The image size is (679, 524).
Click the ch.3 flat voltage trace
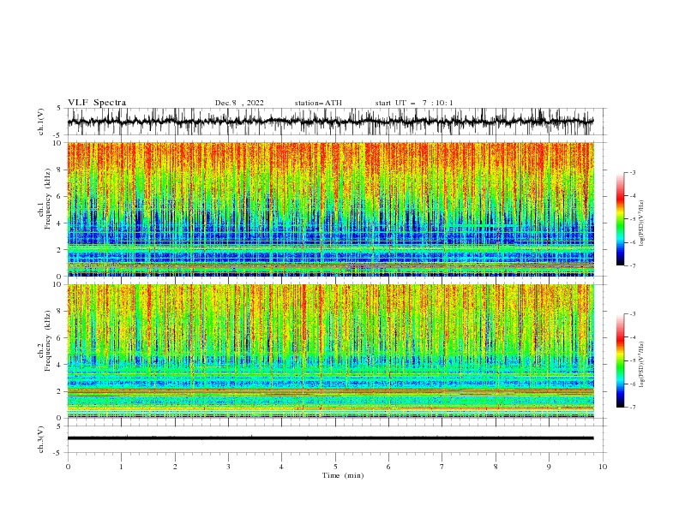pyautogui.click(x=330, y=438)
